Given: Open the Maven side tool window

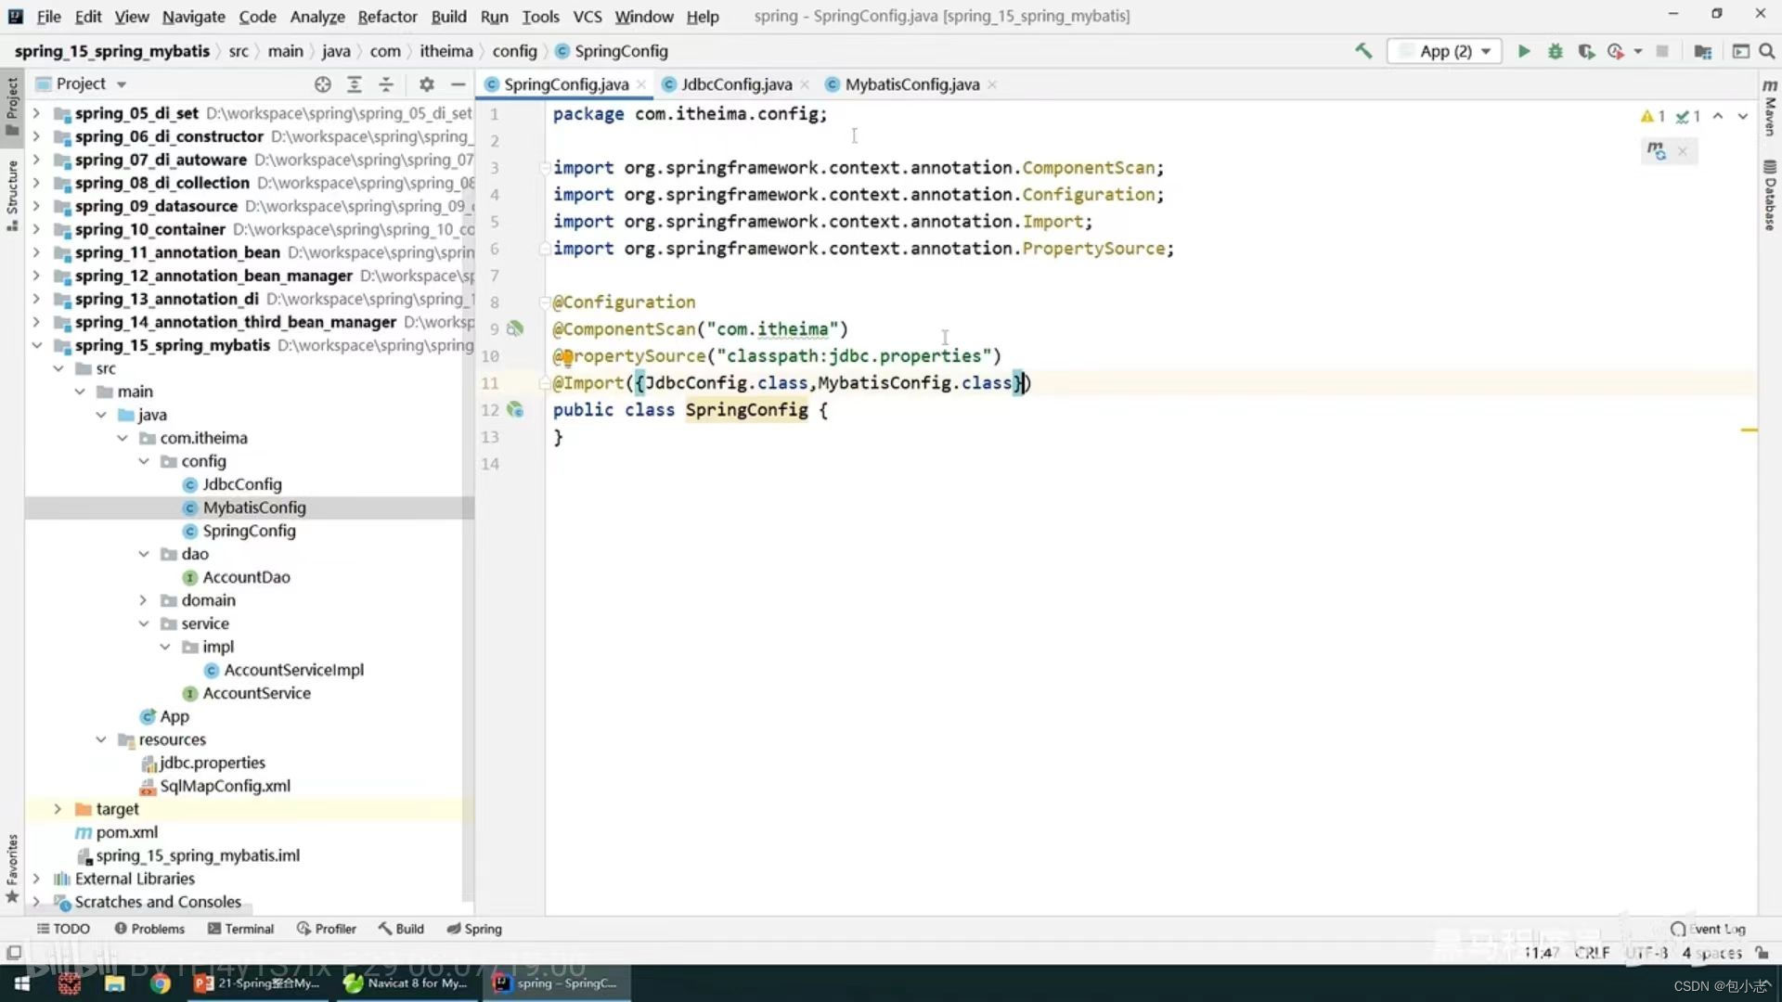Looking at the screenshot, I should [x=1770, y=107].
